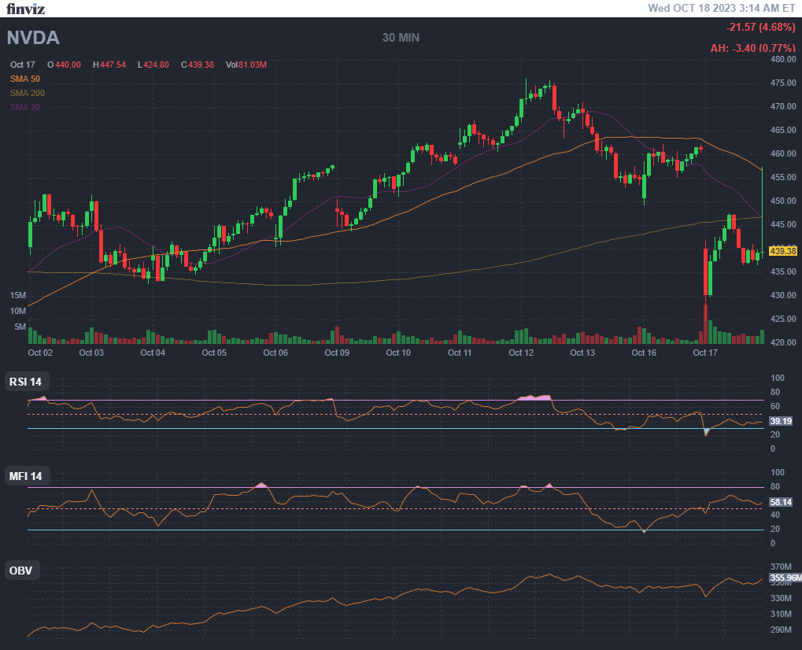
Task: Click the SMA 20 legend label
Action: (25, 107)
